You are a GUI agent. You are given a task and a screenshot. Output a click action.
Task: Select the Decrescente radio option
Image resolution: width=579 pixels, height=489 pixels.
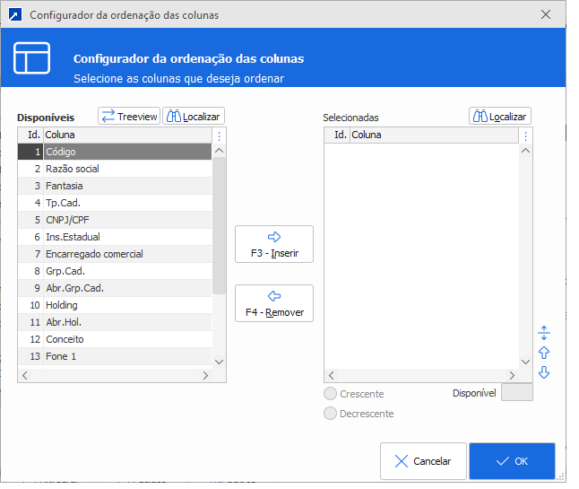point(331,414)
